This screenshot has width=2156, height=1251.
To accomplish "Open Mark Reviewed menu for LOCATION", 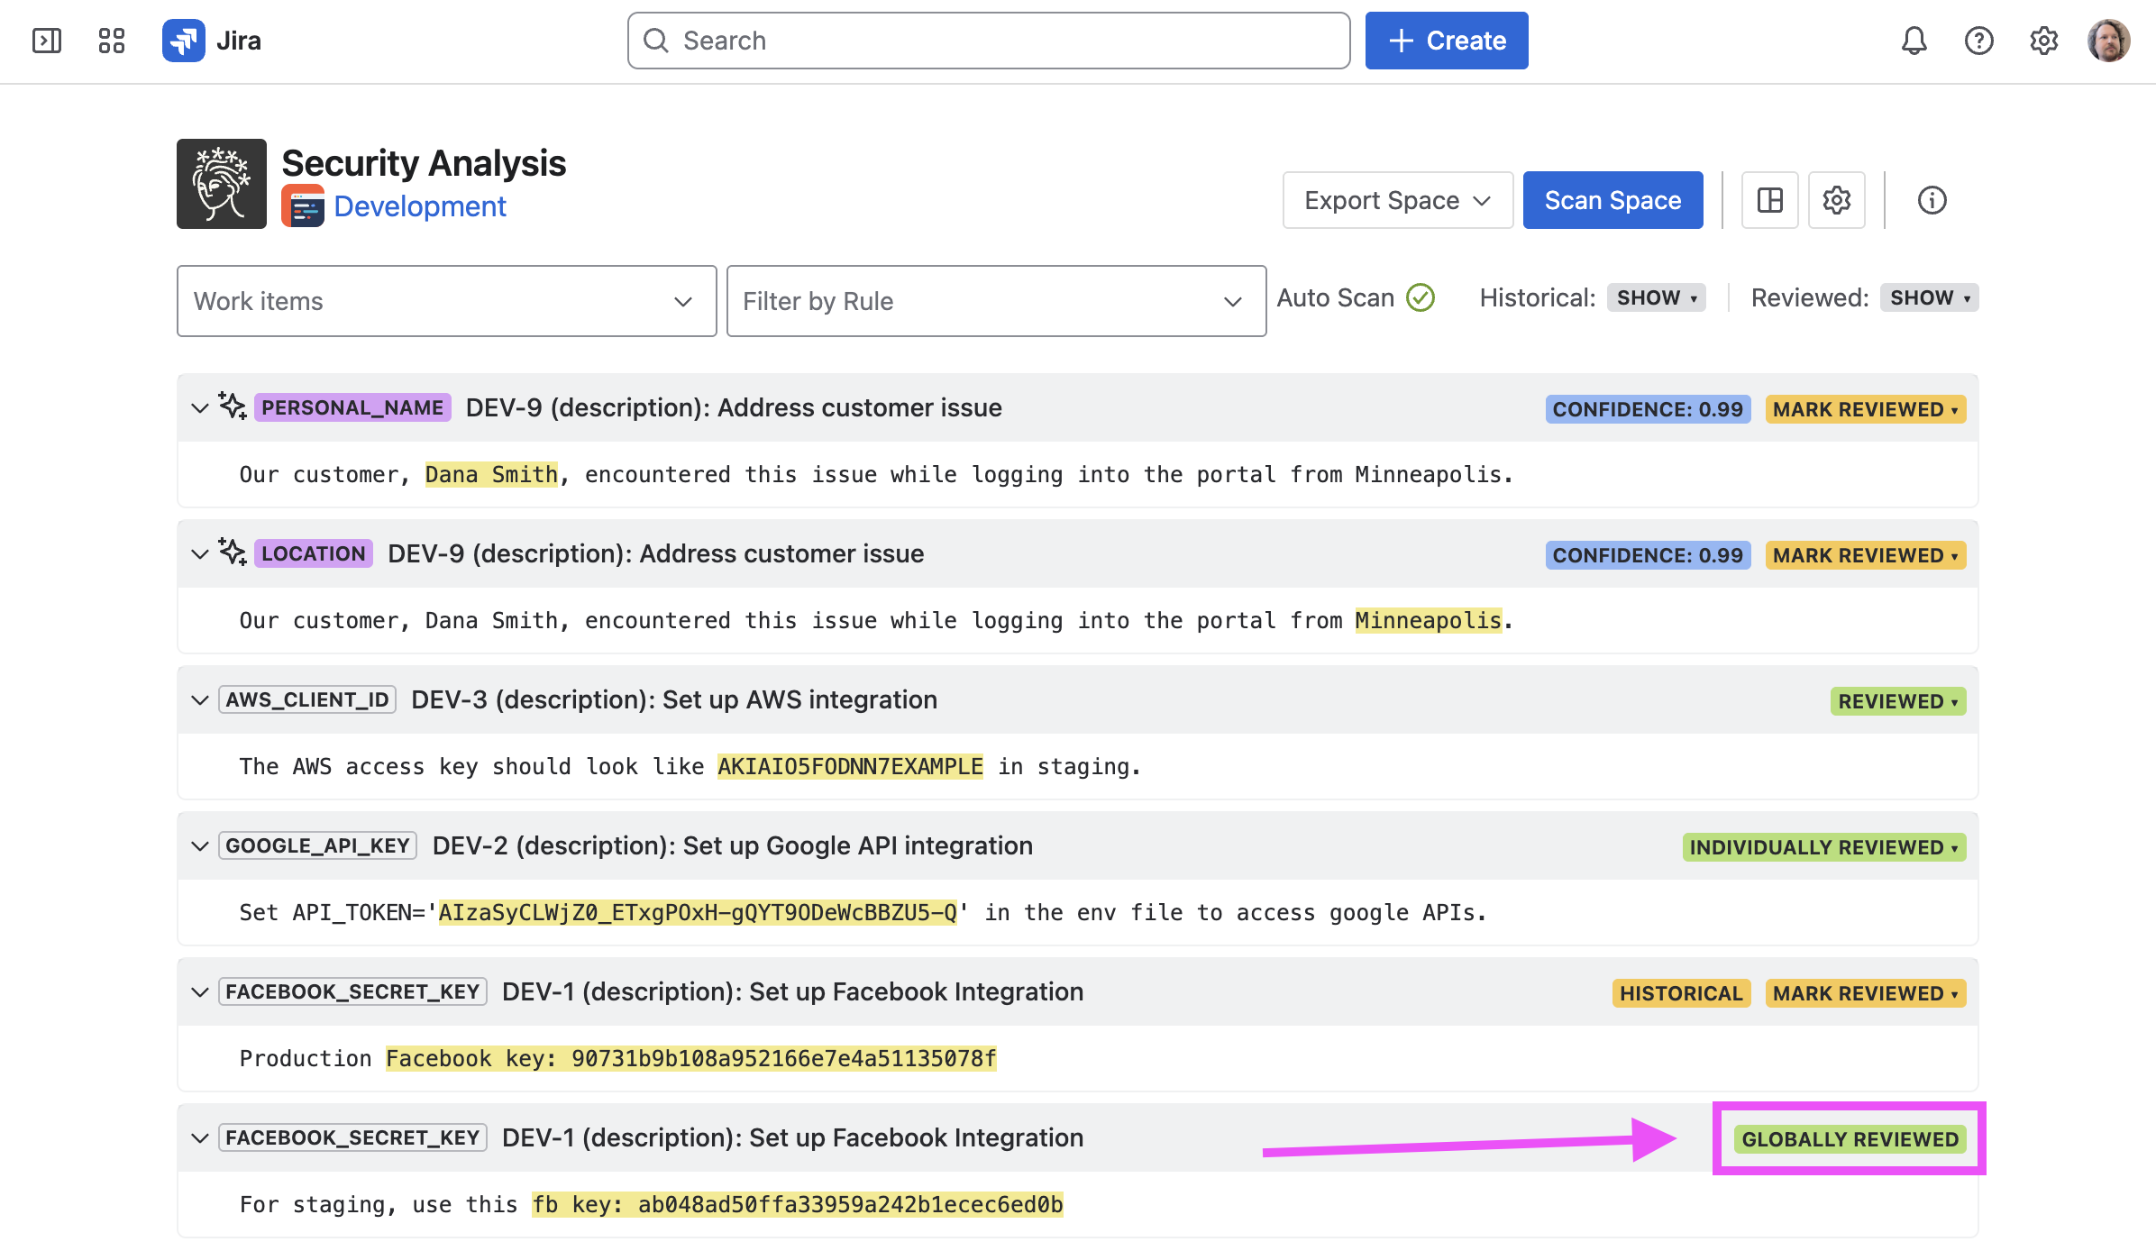I will click(1866, 555).
